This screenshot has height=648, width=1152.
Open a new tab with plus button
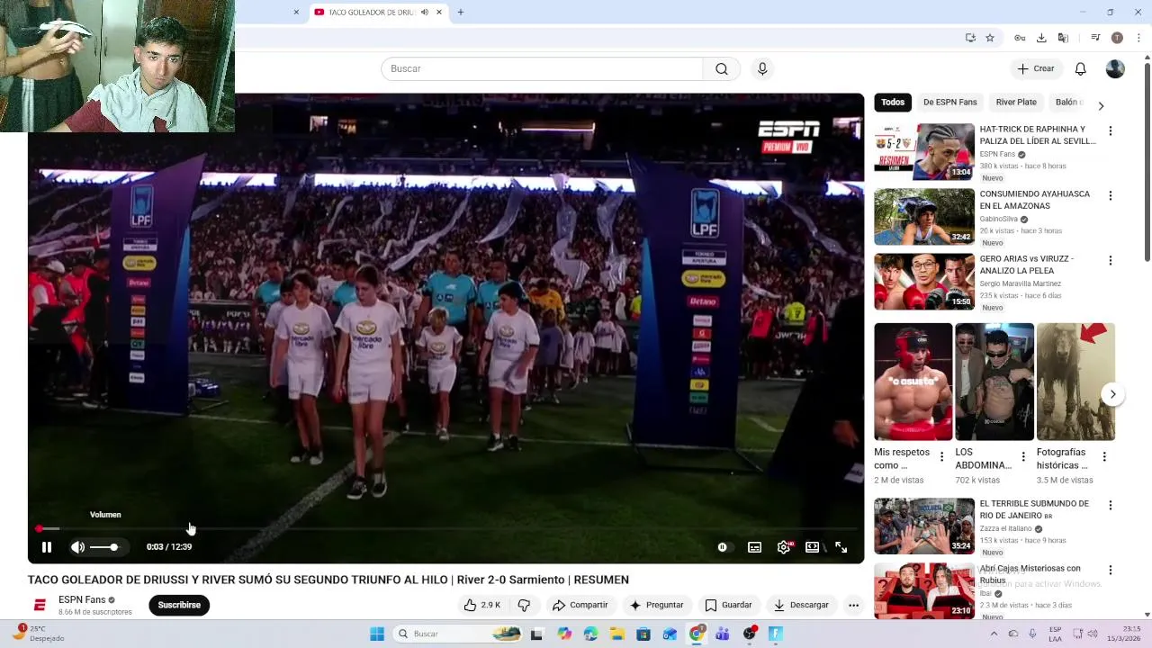coord(461,13)
